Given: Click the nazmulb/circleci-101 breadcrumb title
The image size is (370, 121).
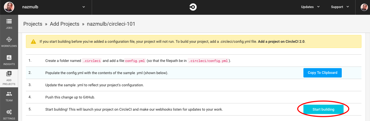Looking at the screenshot, I should (111, 24).
